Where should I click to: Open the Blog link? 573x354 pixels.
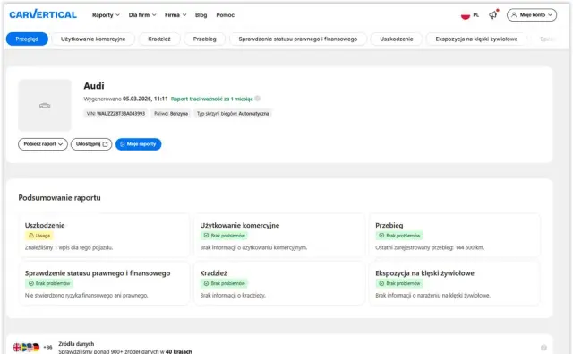tap(201, 15)
